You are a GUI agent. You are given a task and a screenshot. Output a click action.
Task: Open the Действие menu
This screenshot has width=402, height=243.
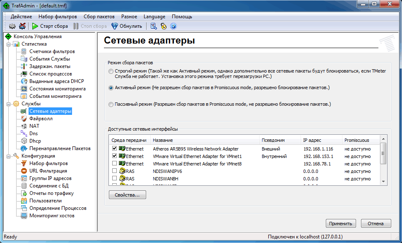tap(21, 17)
